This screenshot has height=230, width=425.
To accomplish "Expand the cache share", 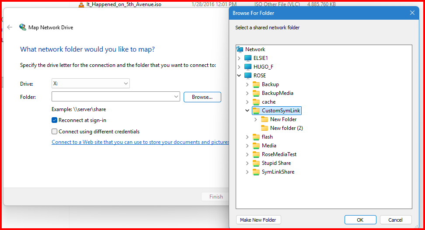I will [247, 102].
